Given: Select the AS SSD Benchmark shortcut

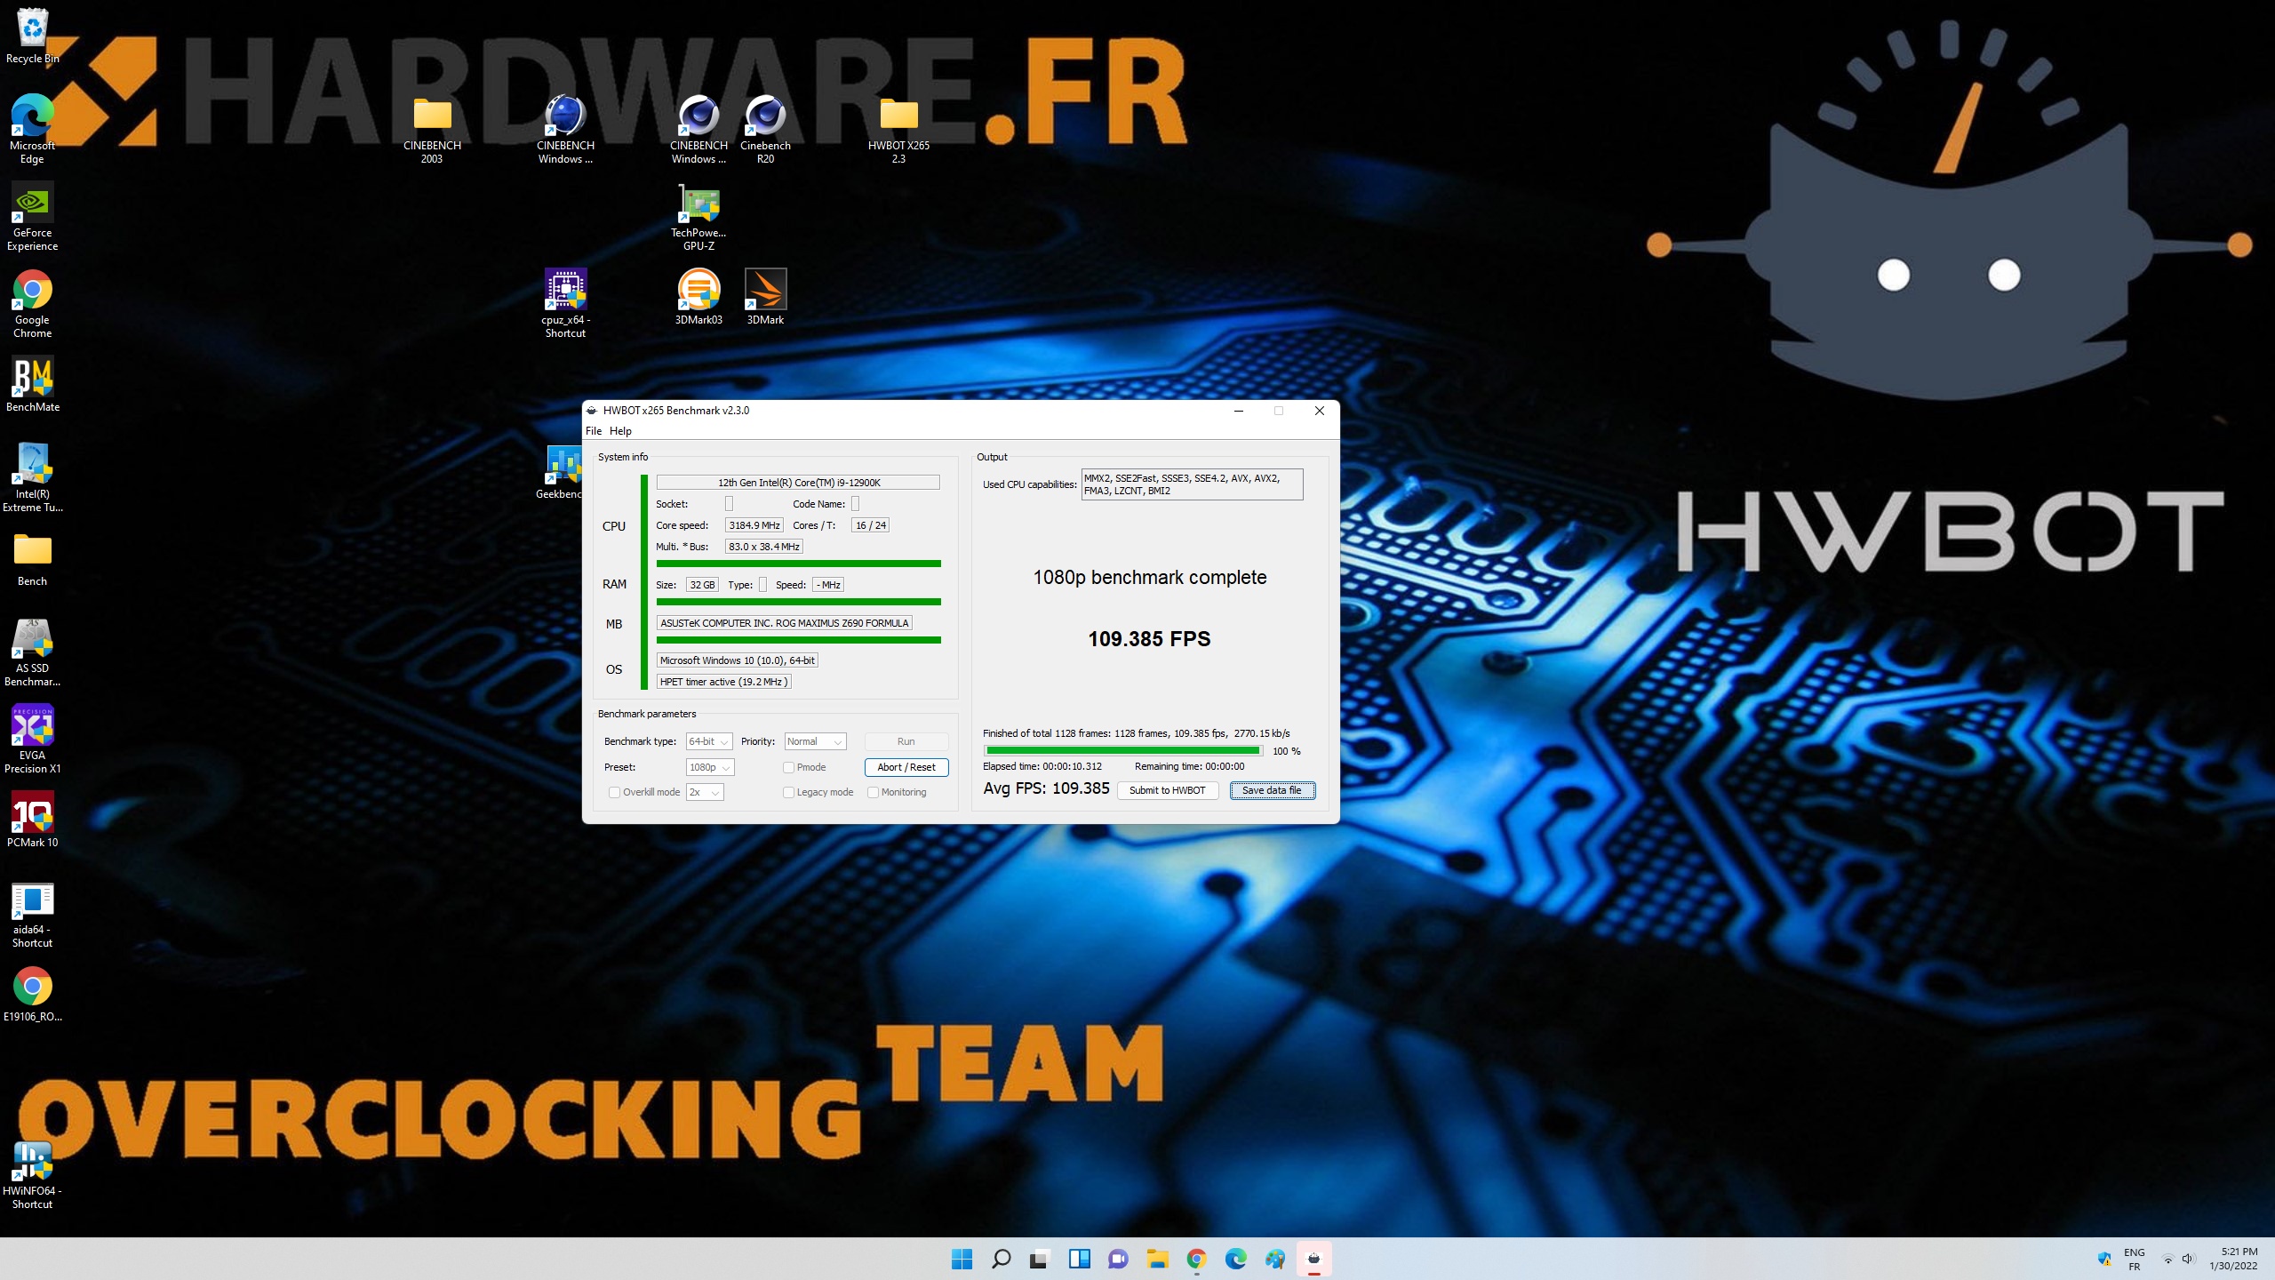Looking at the screenshot, I should (33, 652).
